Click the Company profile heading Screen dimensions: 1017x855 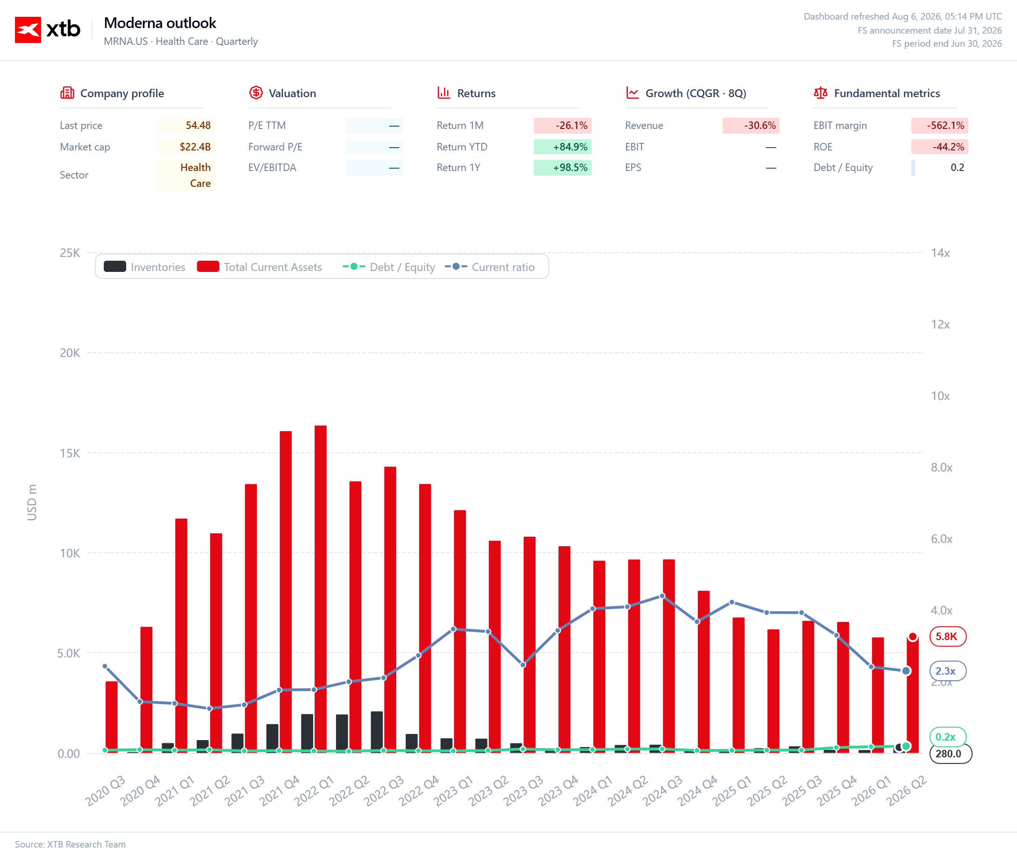tap(122, 93)
